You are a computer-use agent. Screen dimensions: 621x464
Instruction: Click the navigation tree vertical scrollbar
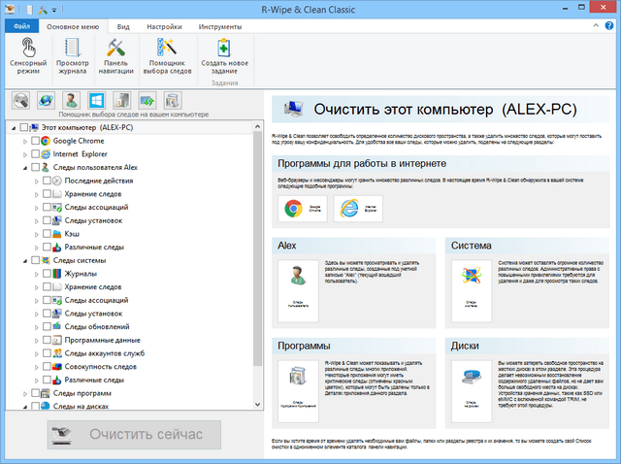(257, 243)
